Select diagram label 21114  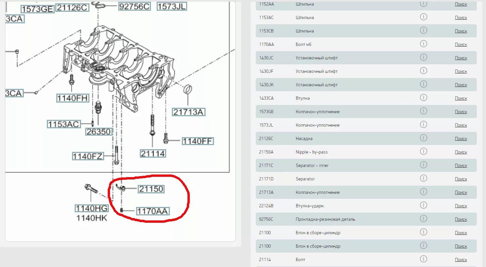click(153, 154)
